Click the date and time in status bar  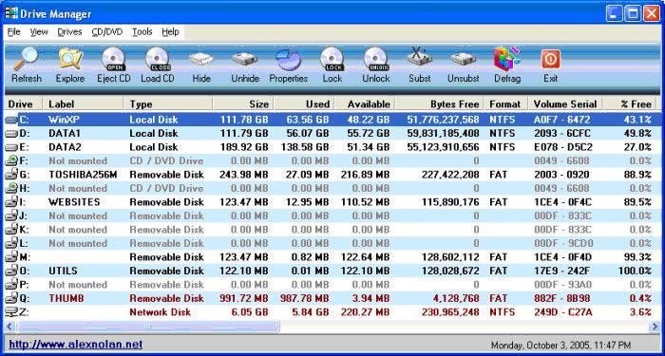click(x=560, y=345)
